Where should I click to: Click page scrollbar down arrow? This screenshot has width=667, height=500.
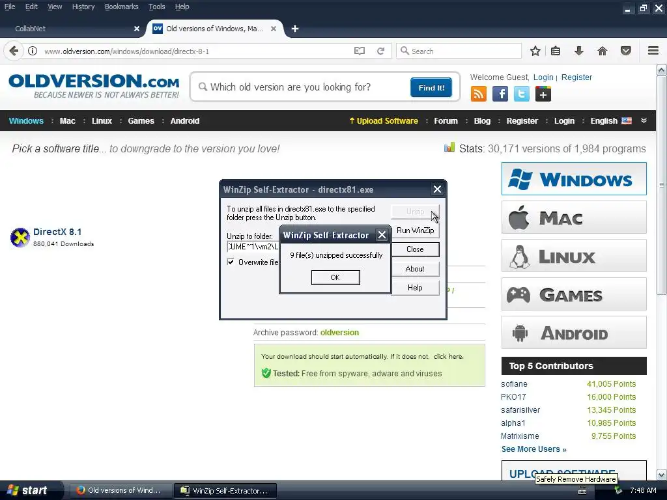click(662, 475)
